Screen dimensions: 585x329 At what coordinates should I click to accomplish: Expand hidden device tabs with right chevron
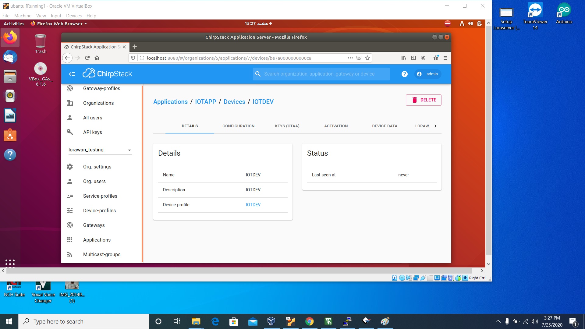click(435, 126)
